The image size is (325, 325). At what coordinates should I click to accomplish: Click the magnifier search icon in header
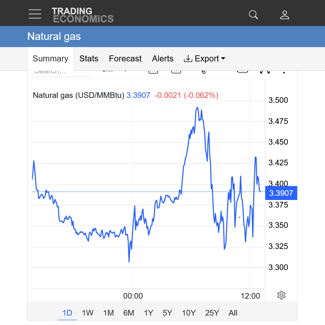pos(254,15)
